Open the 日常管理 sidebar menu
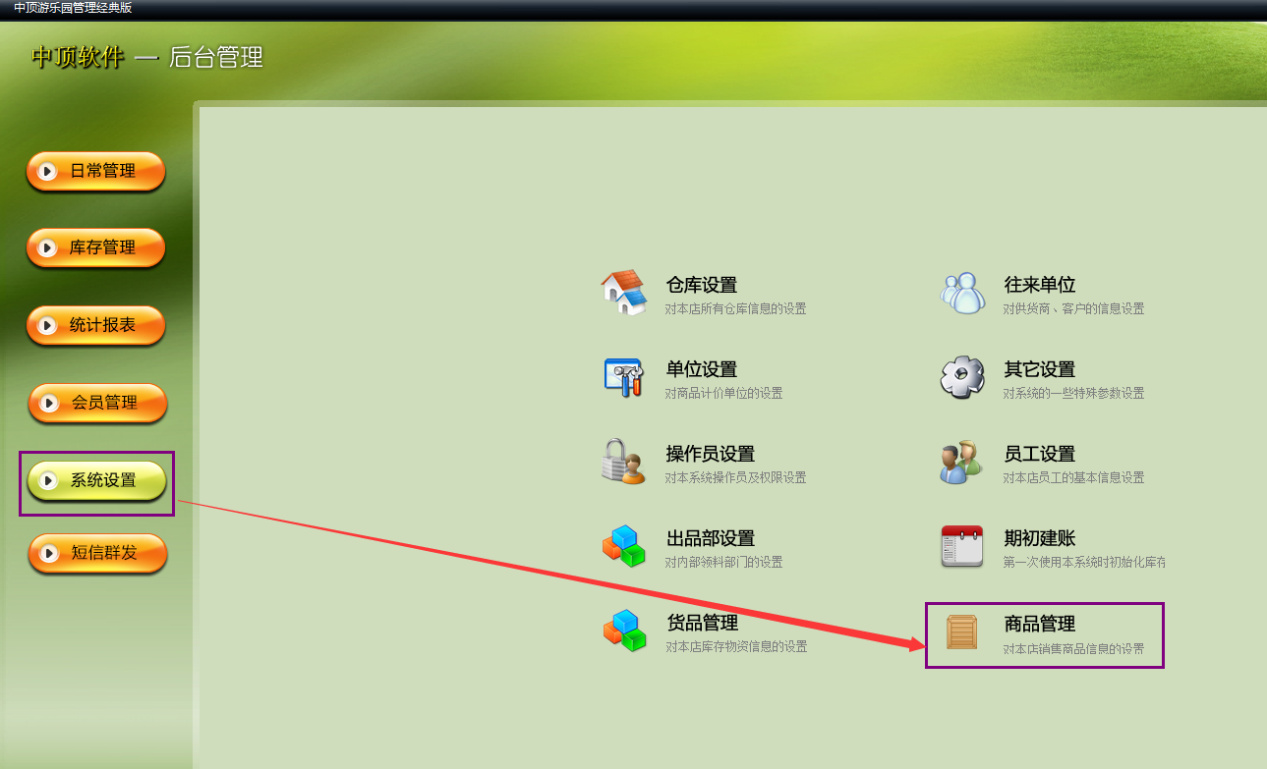1267x769 pixels. [x=95, y=171]
